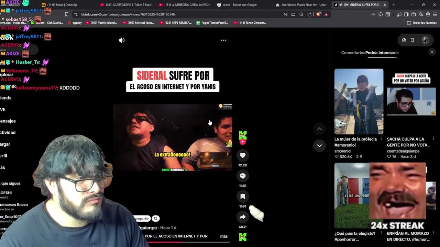The width and height of the screenshot is (440, 247).
Task: Open the phone app icon in TikTok header
Action: [x=412, y=40]
